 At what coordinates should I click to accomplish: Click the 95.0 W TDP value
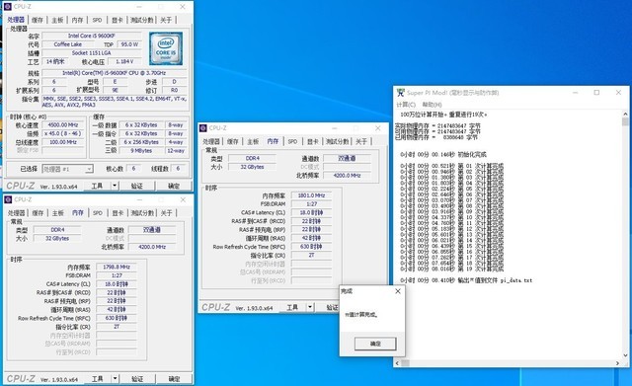click(129, 44)
